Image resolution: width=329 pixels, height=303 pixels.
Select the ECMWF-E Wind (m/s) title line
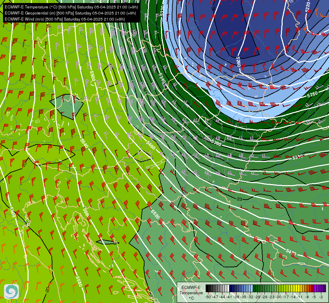tap(65, 19)
